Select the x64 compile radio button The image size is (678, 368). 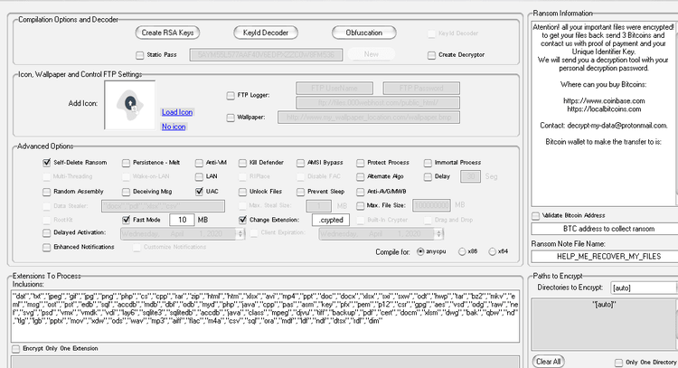493,250
